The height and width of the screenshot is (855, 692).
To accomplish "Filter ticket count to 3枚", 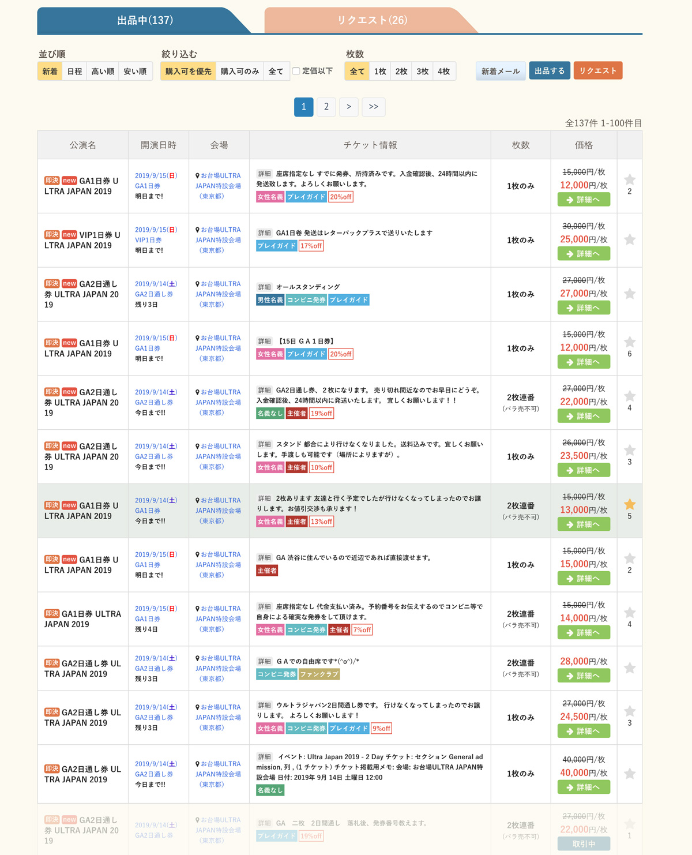I will click(423, 71).
